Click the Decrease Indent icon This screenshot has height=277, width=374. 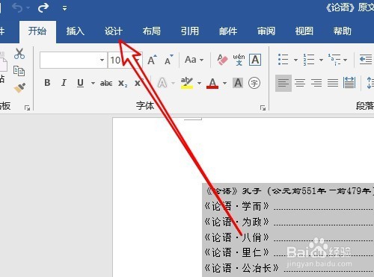(x=366, y=60)
